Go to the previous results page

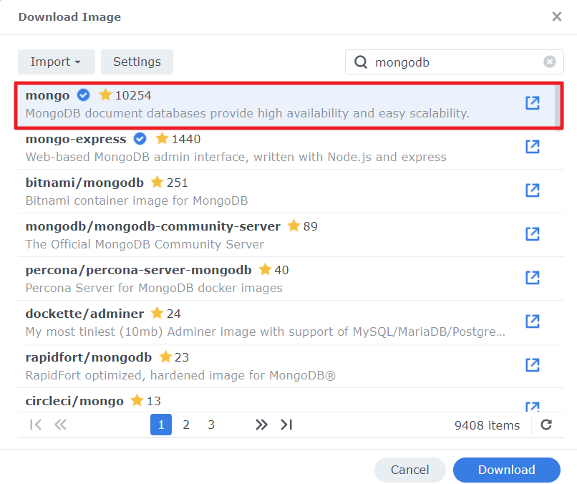(x=60, y=425)
